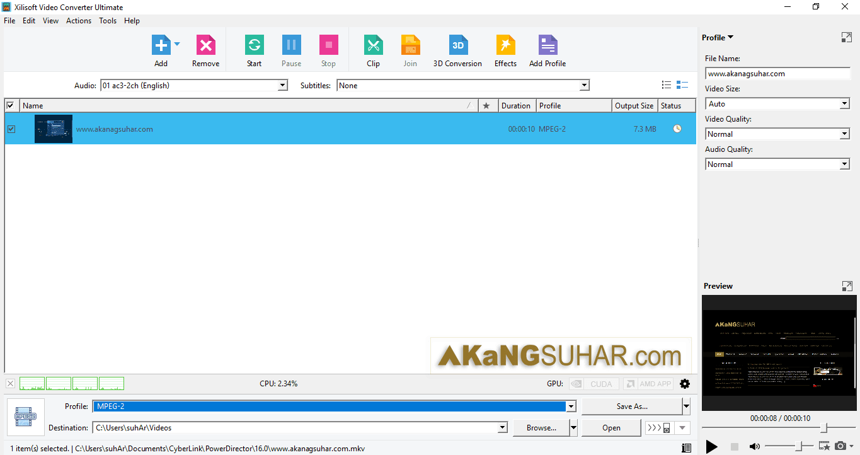Click the Pause toolbar icon

tap(291, 45)
